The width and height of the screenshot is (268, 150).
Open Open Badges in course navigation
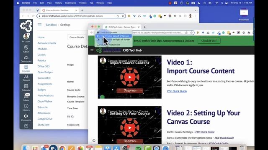coord(45,72)
